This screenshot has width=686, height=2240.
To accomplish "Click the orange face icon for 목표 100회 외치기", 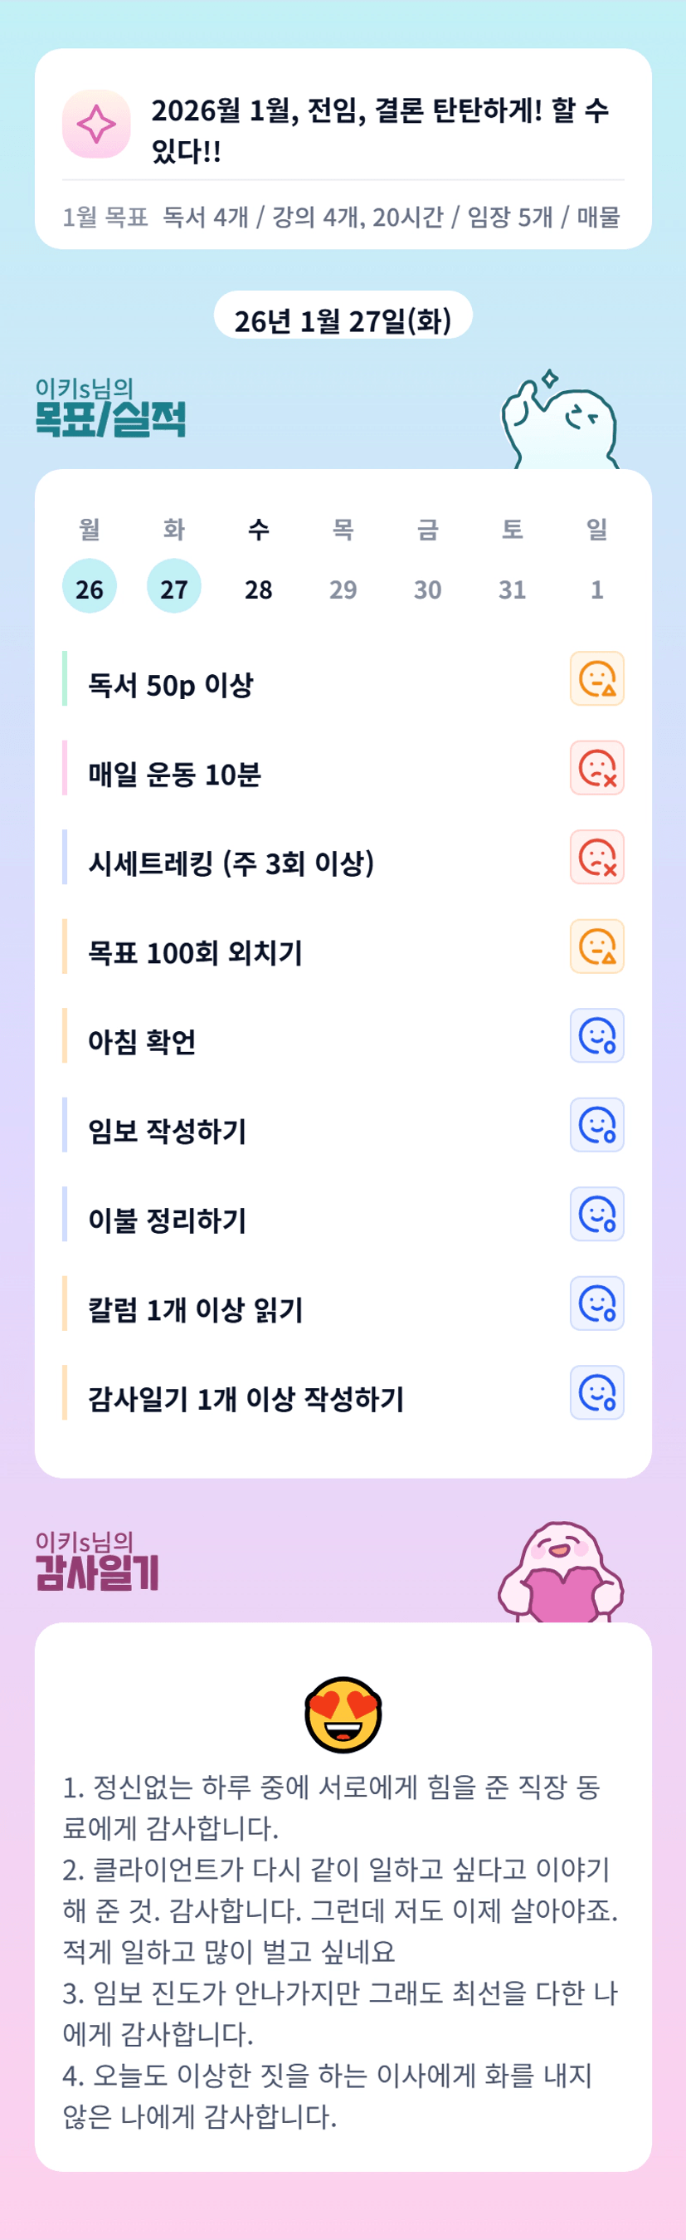I will click(x=596, y=946).
